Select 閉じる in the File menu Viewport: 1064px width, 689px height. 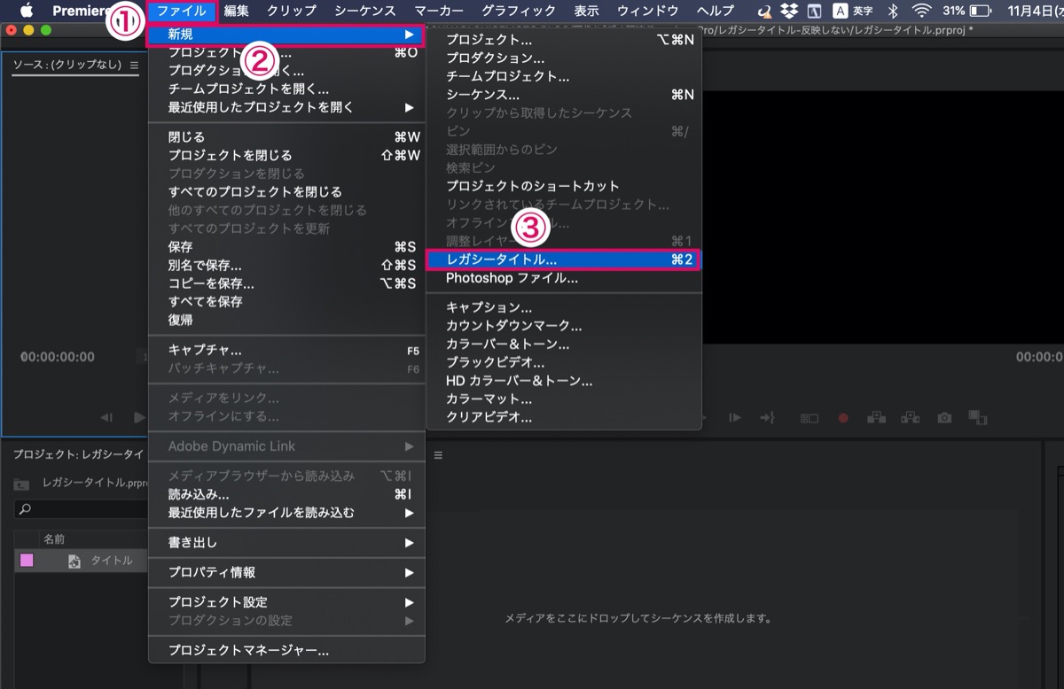coord(286,137)
